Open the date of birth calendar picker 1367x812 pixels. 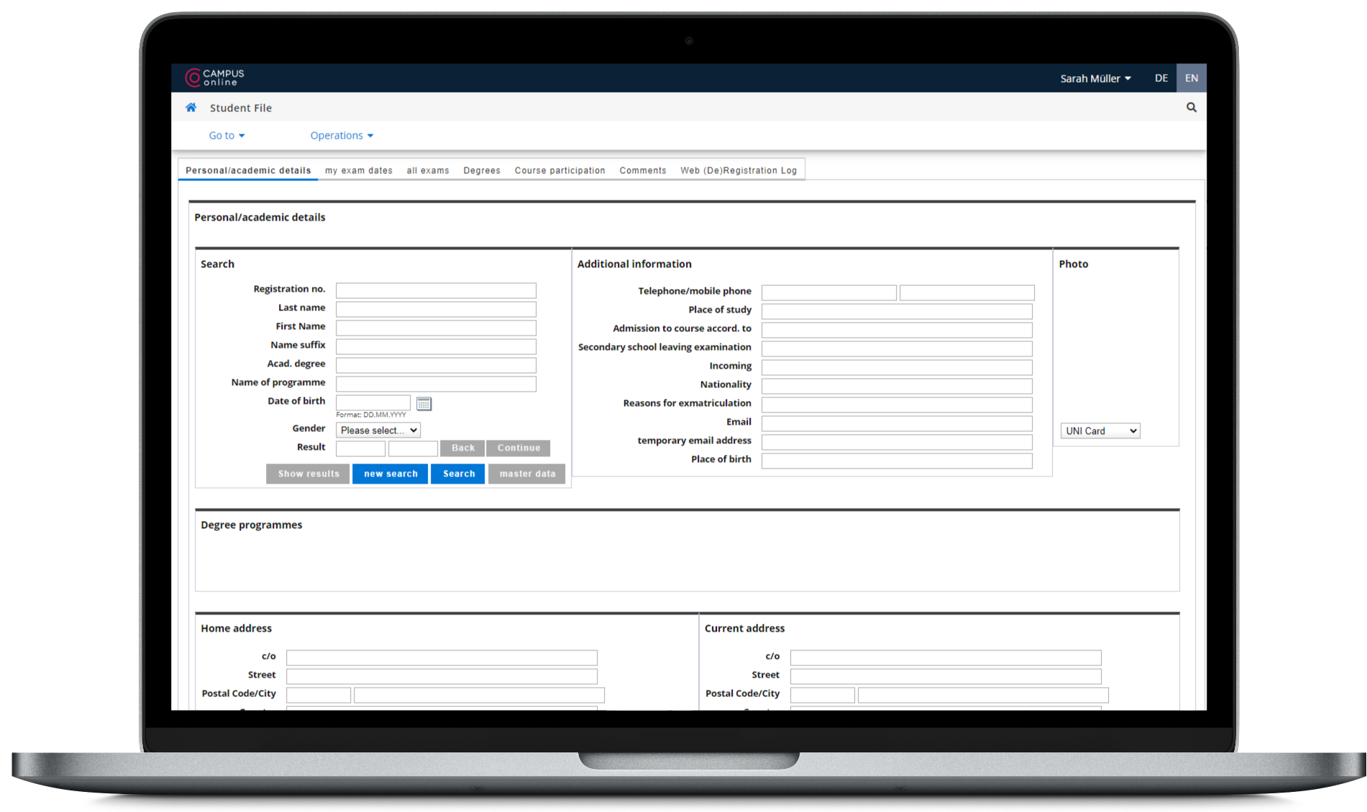pos(424,404)
